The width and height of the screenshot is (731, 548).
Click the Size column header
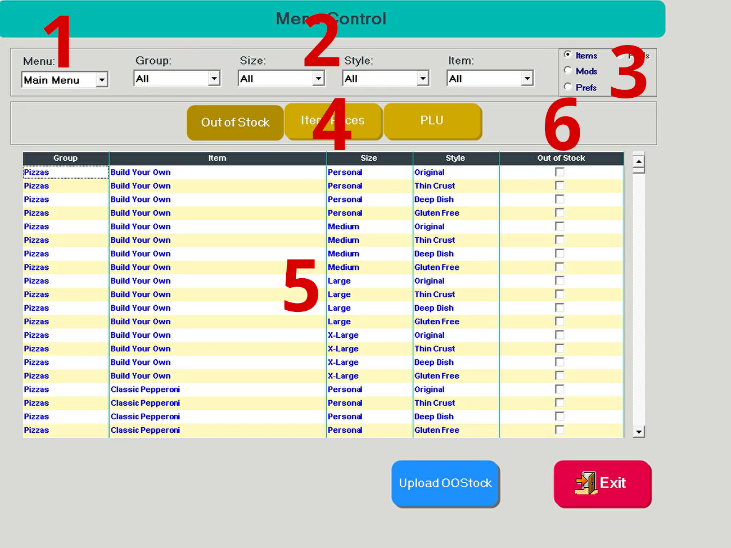pyautogui.click(x=369, y=158)
